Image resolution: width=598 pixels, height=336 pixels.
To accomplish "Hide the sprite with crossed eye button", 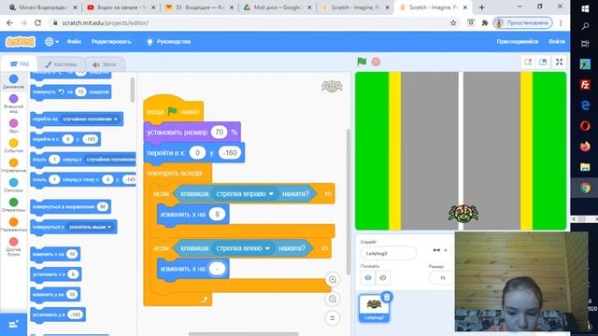I will (382, 278).
